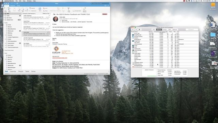Switch to People view in Outlook bottom bar
This screenshot has width=218, height=123.
coord(20,71)
